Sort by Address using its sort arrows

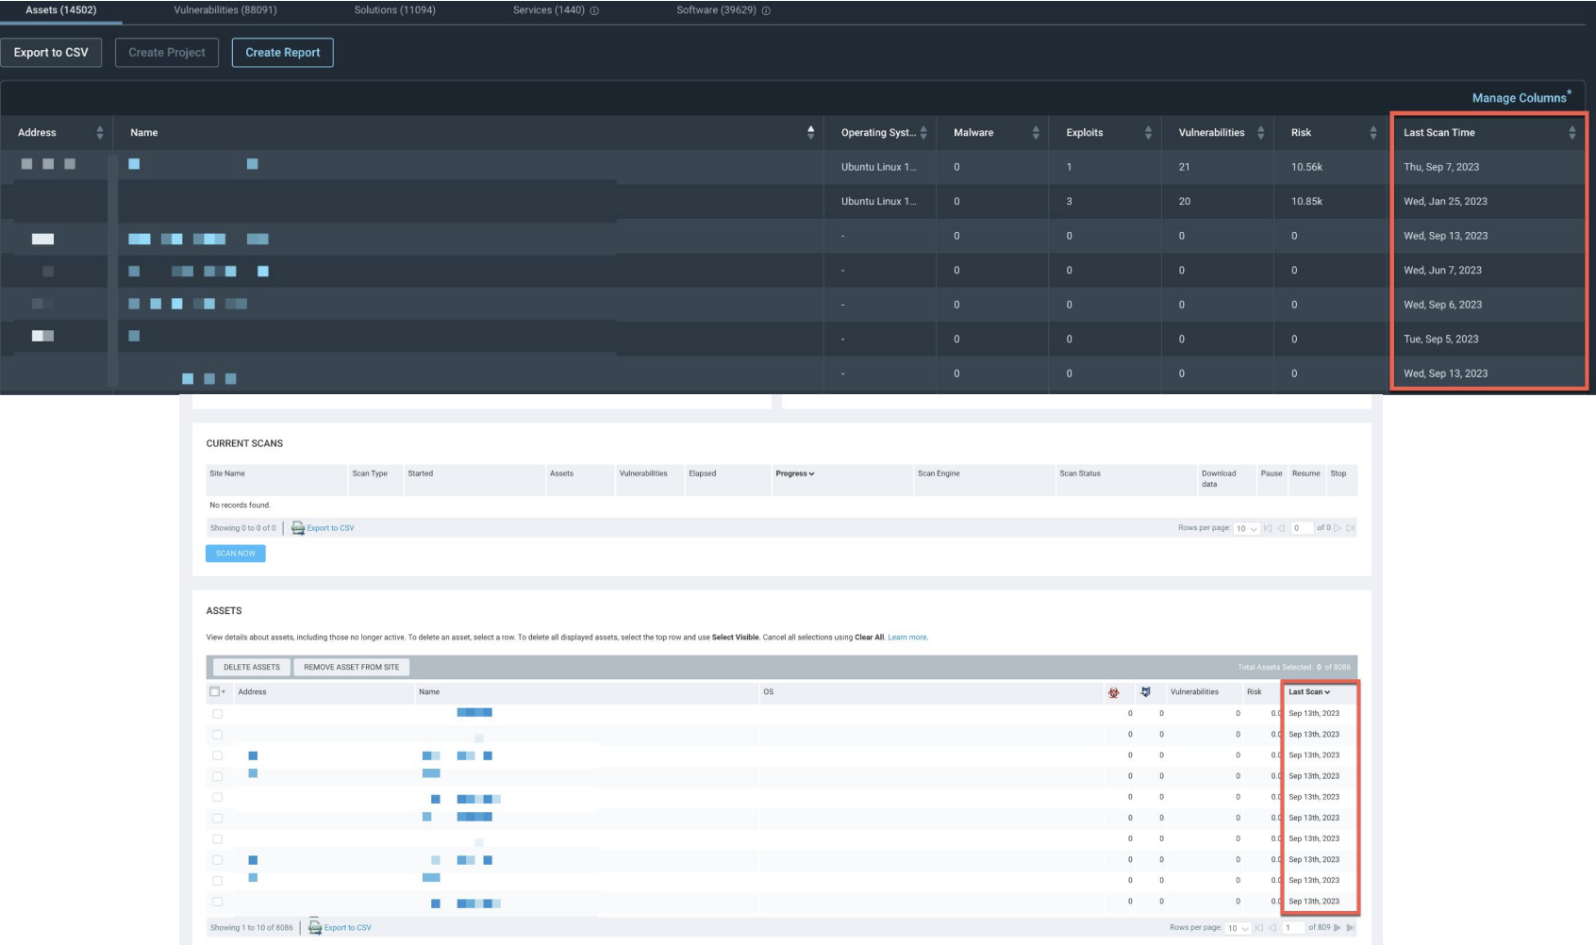click(100, 133)
